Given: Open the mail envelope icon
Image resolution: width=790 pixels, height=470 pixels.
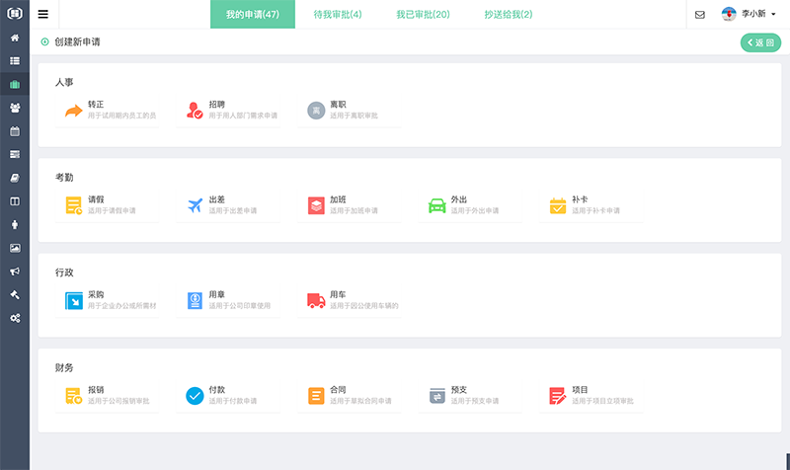Looking at the screenshot, I should 700,15.
